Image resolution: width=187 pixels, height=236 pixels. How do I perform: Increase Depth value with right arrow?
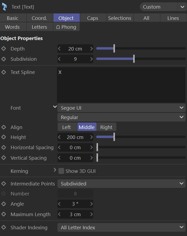click(x=91, y=49)
